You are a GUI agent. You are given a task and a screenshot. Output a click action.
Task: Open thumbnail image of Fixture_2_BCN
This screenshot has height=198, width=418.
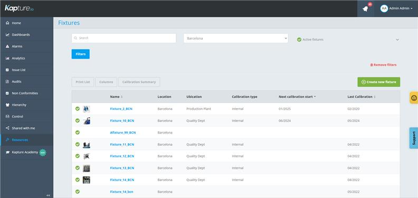[x=87, y=109]
